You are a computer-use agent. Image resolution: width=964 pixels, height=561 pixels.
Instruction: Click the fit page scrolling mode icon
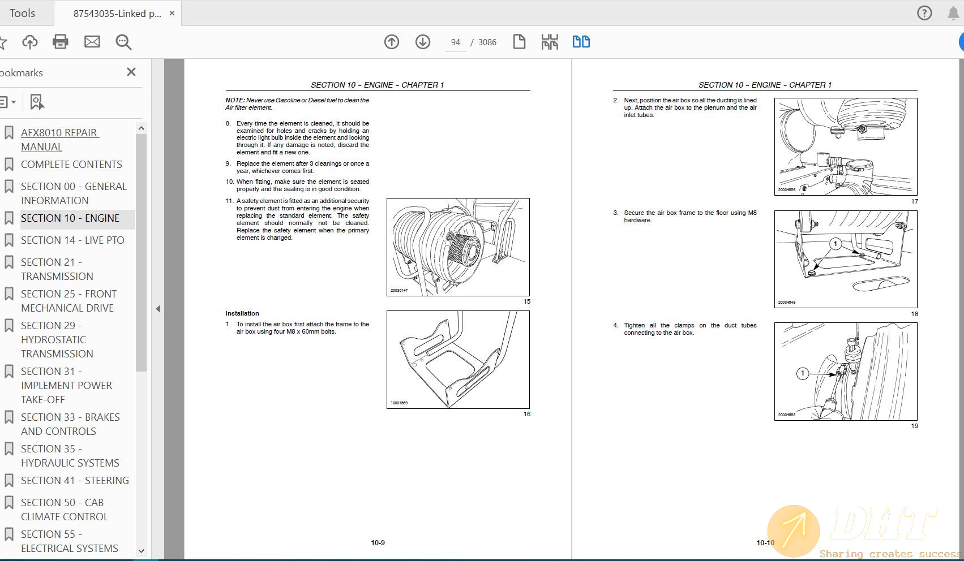550,42
